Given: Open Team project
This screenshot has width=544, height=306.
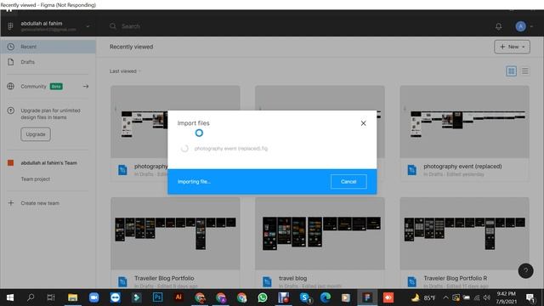Looking at the screenshot, I should 36,179.
